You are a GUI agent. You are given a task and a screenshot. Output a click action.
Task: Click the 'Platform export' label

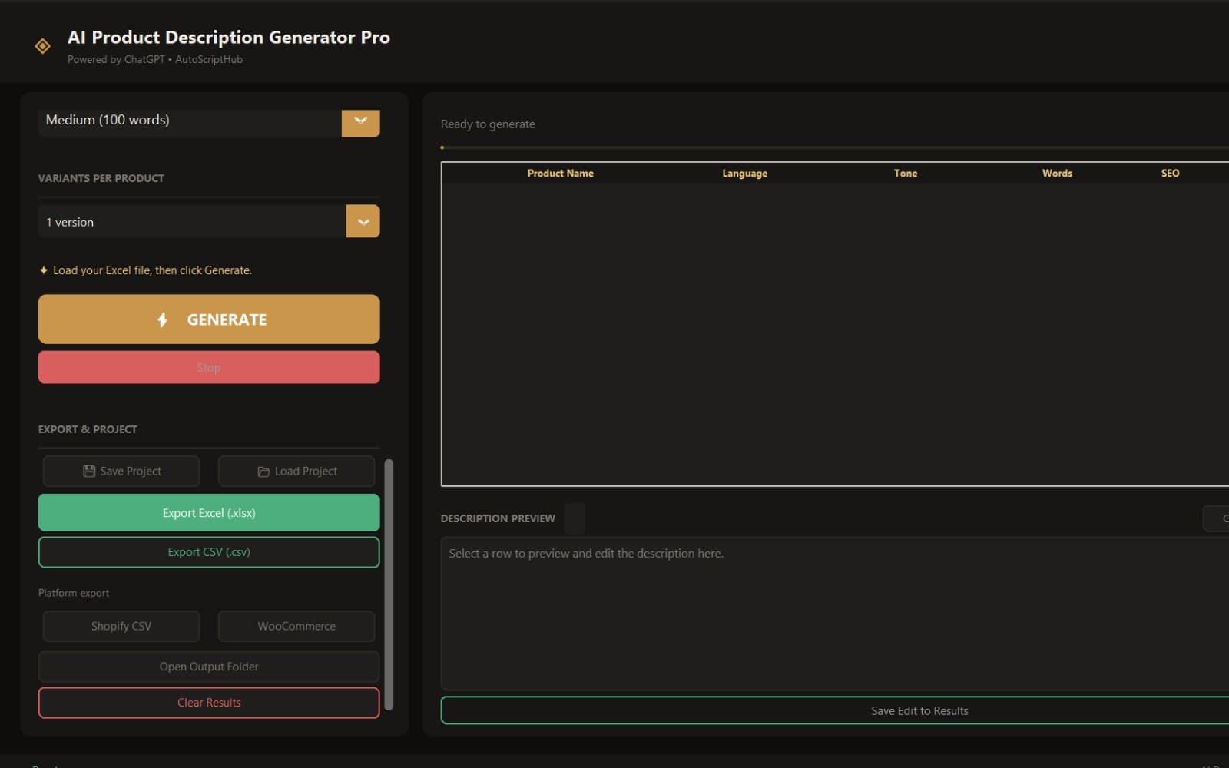tap(74, 593)
